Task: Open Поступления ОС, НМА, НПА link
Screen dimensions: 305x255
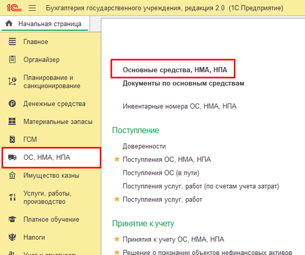Action: pyautogui.click(x=167, y=159)
